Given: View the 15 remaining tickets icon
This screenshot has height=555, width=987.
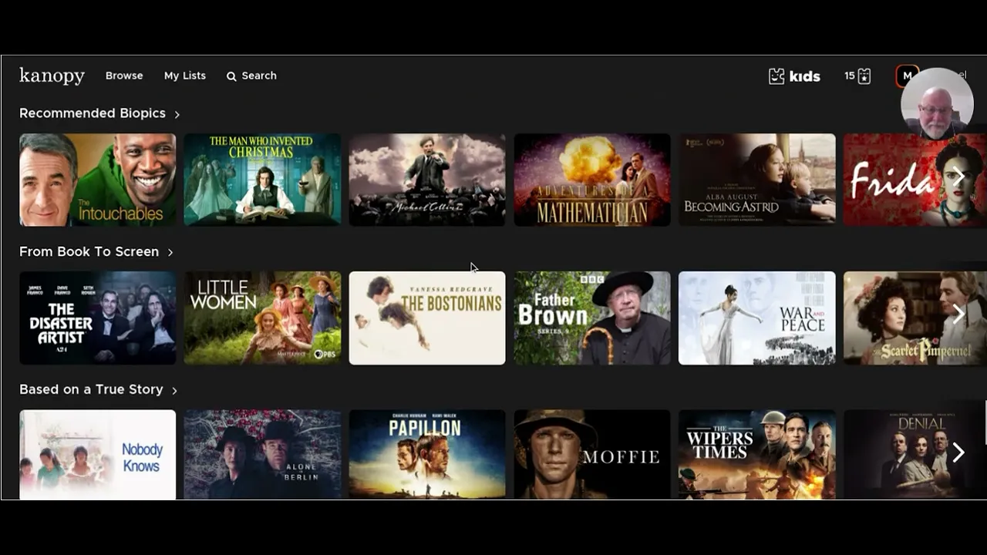Looking at the screenshot, I should [857, 76].
